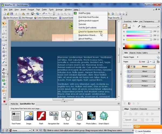
Task: Choose Check for Update from Web
Action: coord(90,32)
